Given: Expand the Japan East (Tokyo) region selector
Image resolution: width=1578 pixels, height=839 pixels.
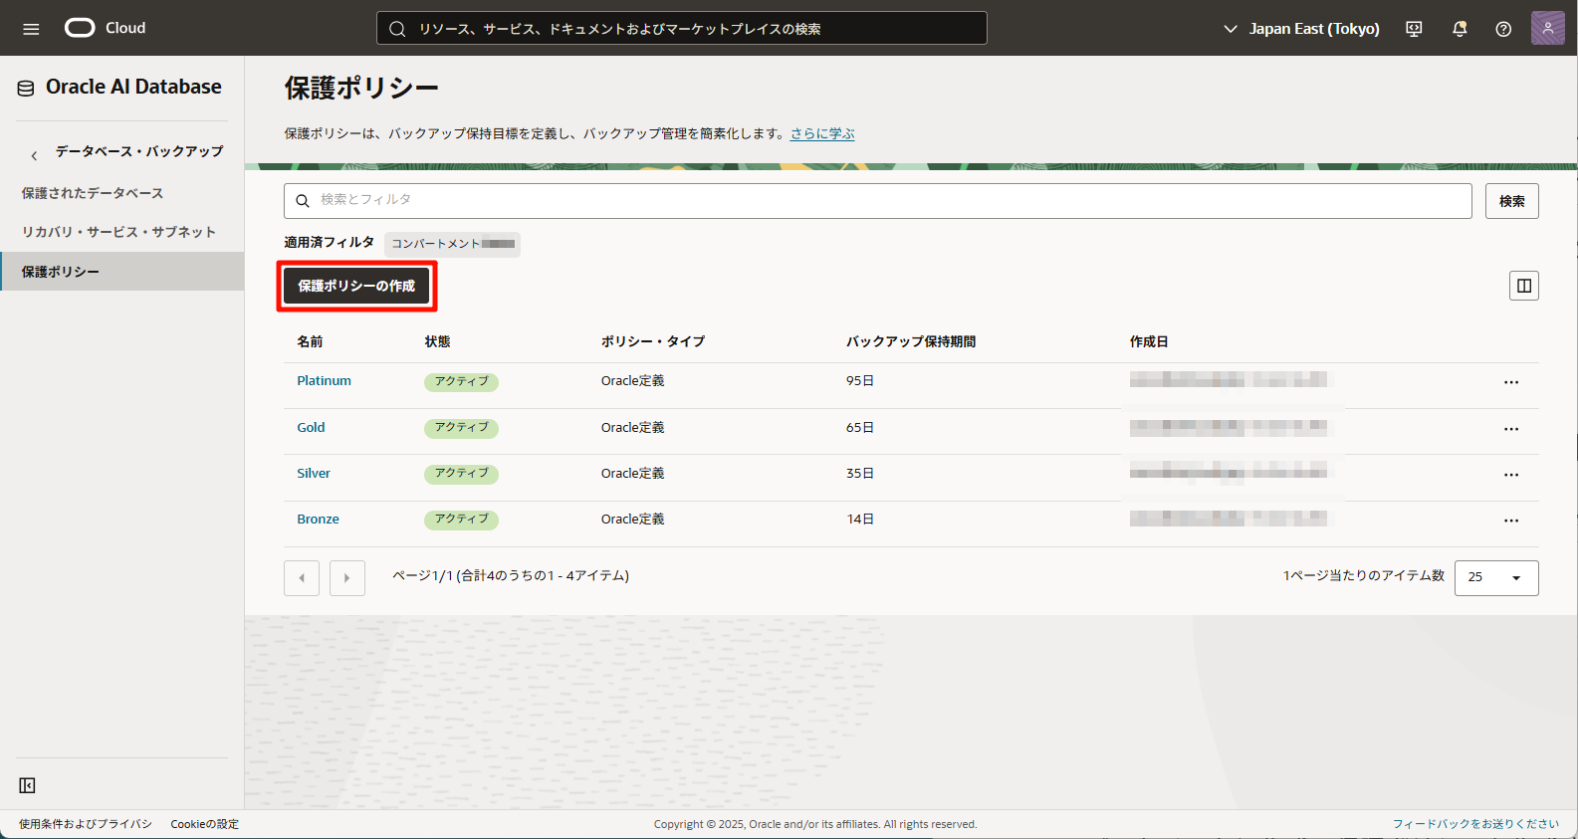Looking at the screenshot, I should click(x=1301, y=29).
